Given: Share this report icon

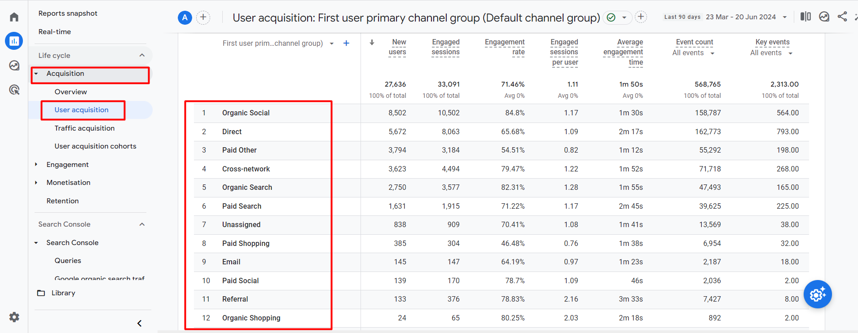Looking at the screenshot, I should tap(842, 17).
